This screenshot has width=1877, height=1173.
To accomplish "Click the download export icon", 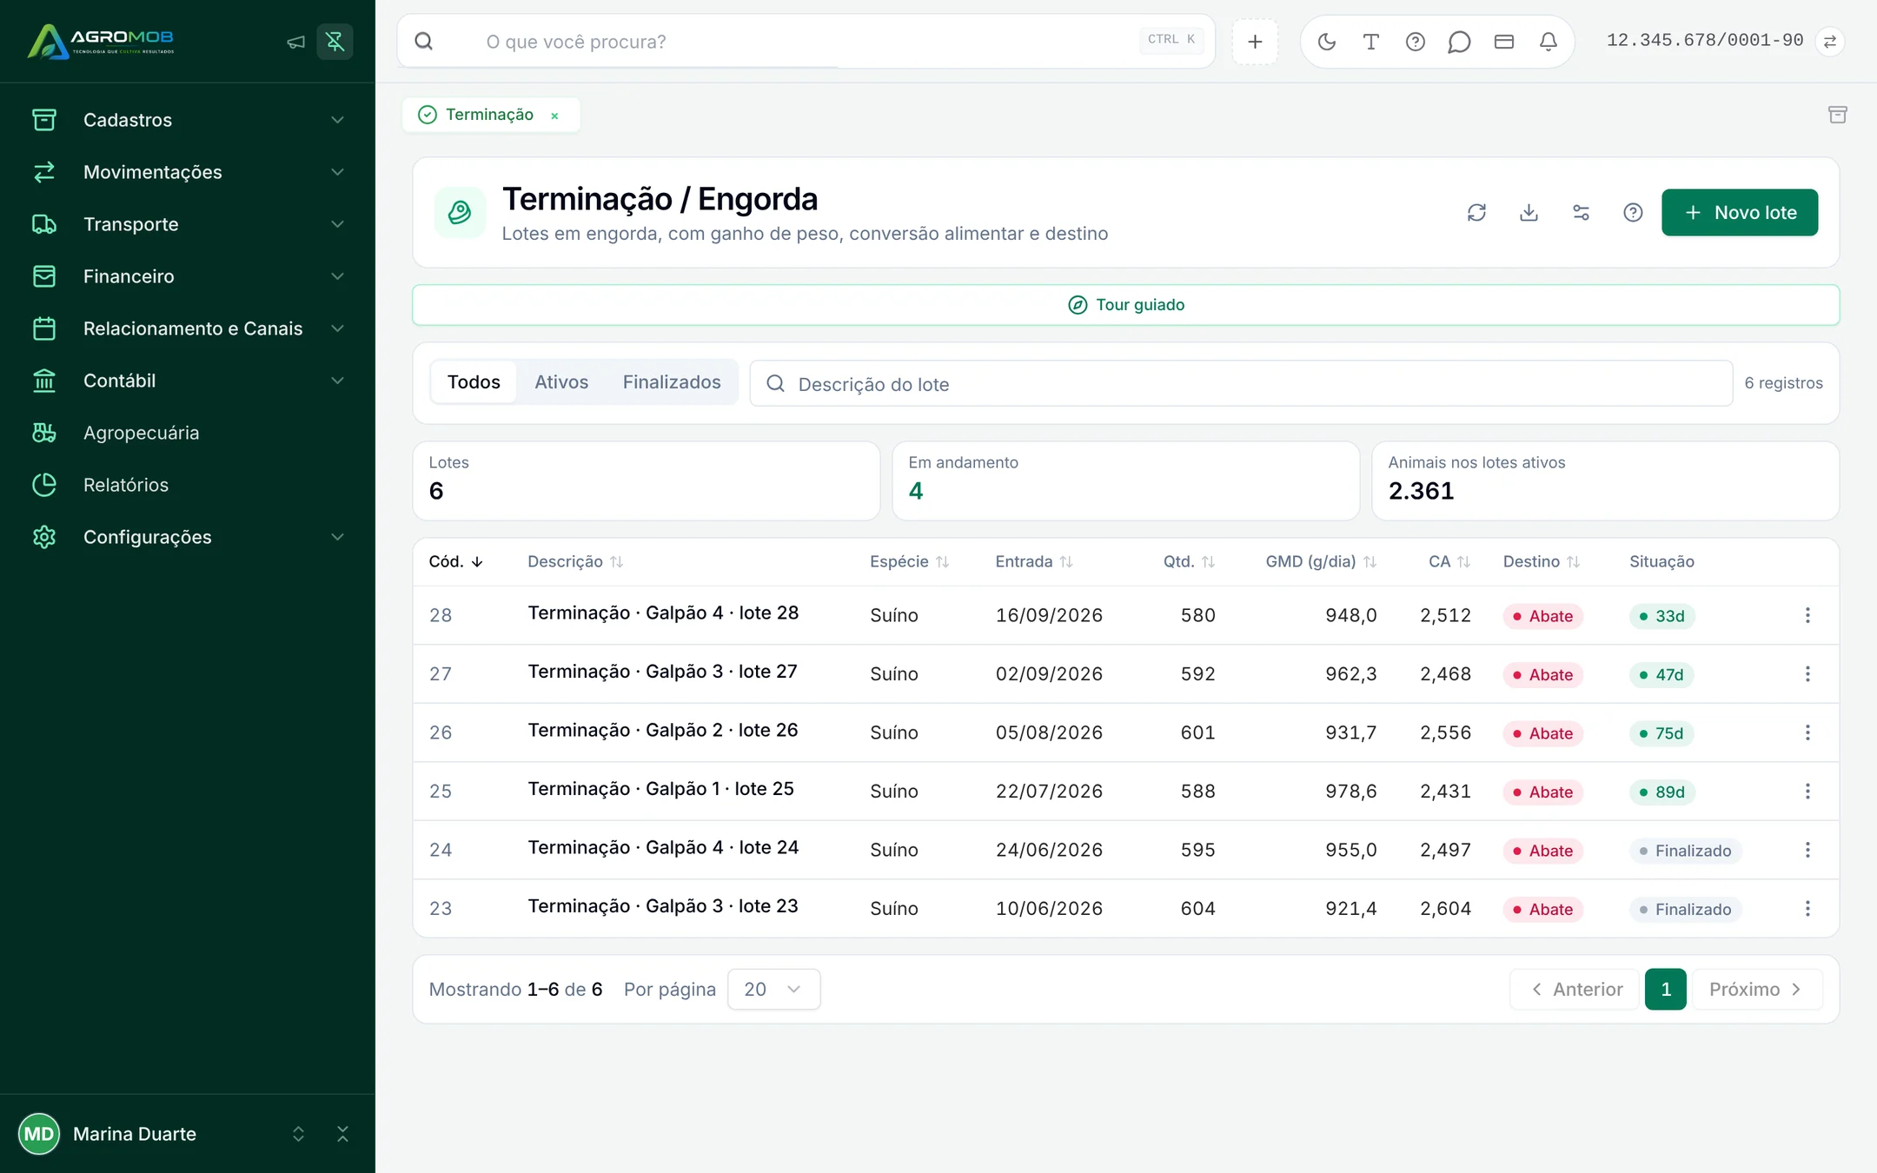I will point(1529,213).
